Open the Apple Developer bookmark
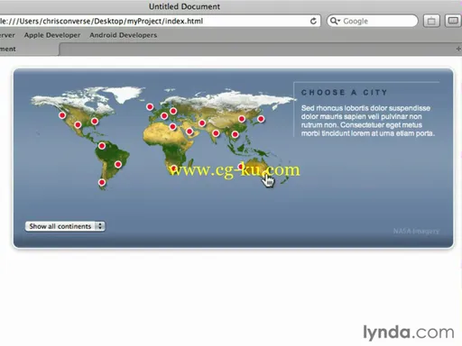Image resolution: width=462 pixels, height=346 pixels. point(52,35)
